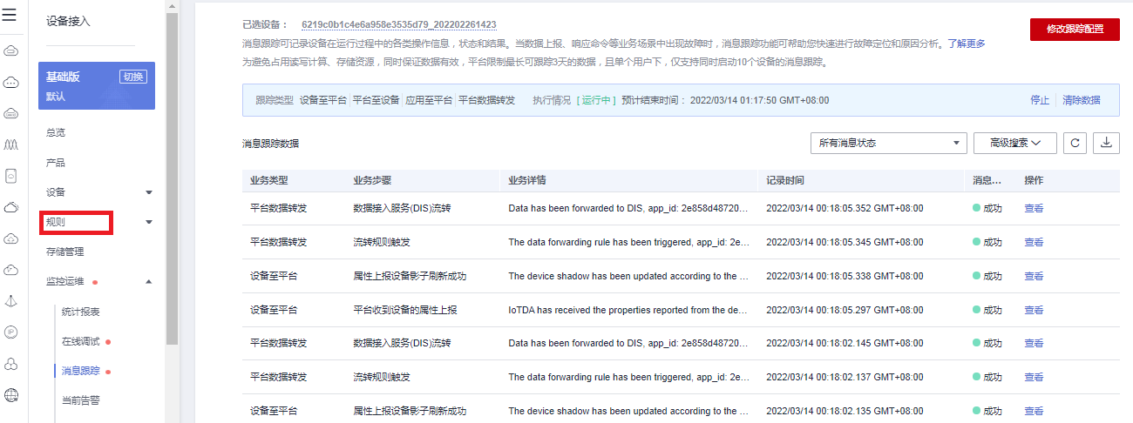
Task: Open 总览 in the sidebar
Action: click(x=56, y=132)
